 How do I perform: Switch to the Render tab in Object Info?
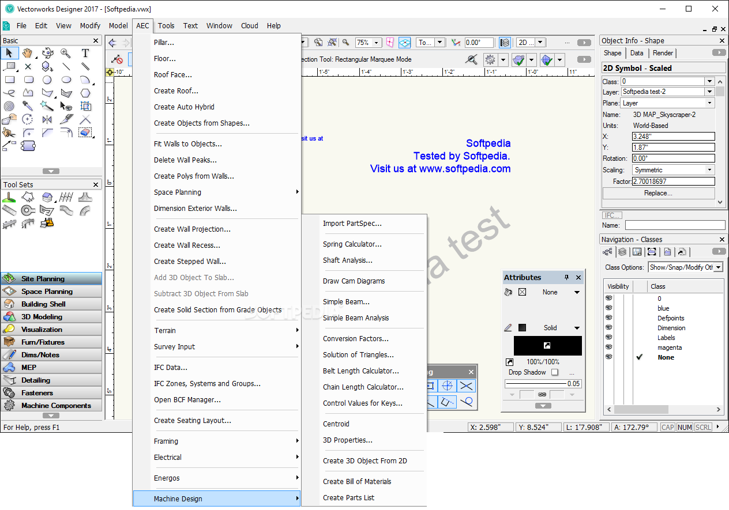[663, 53]
